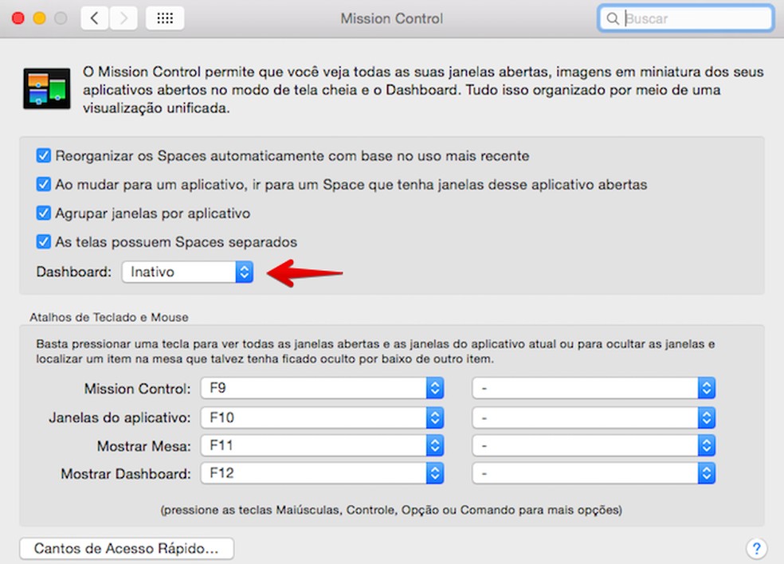This screenshot has height=564, width=784.
Task: Click the magnifier icon in the Buscar field
Action: coord(612,18)
